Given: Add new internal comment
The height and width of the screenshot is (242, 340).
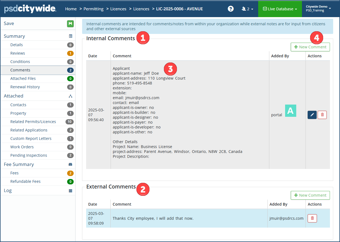Looking at the screenshot, I should coord(310,47).
